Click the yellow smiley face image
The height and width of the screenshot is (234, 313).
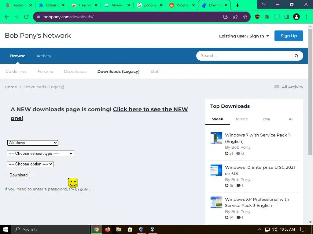click(73, 183)
